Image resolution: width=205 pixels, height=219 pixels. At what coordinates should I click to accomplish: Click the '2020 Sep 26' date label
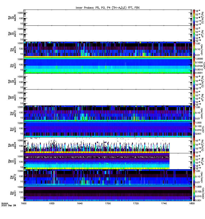pos(8,206)
